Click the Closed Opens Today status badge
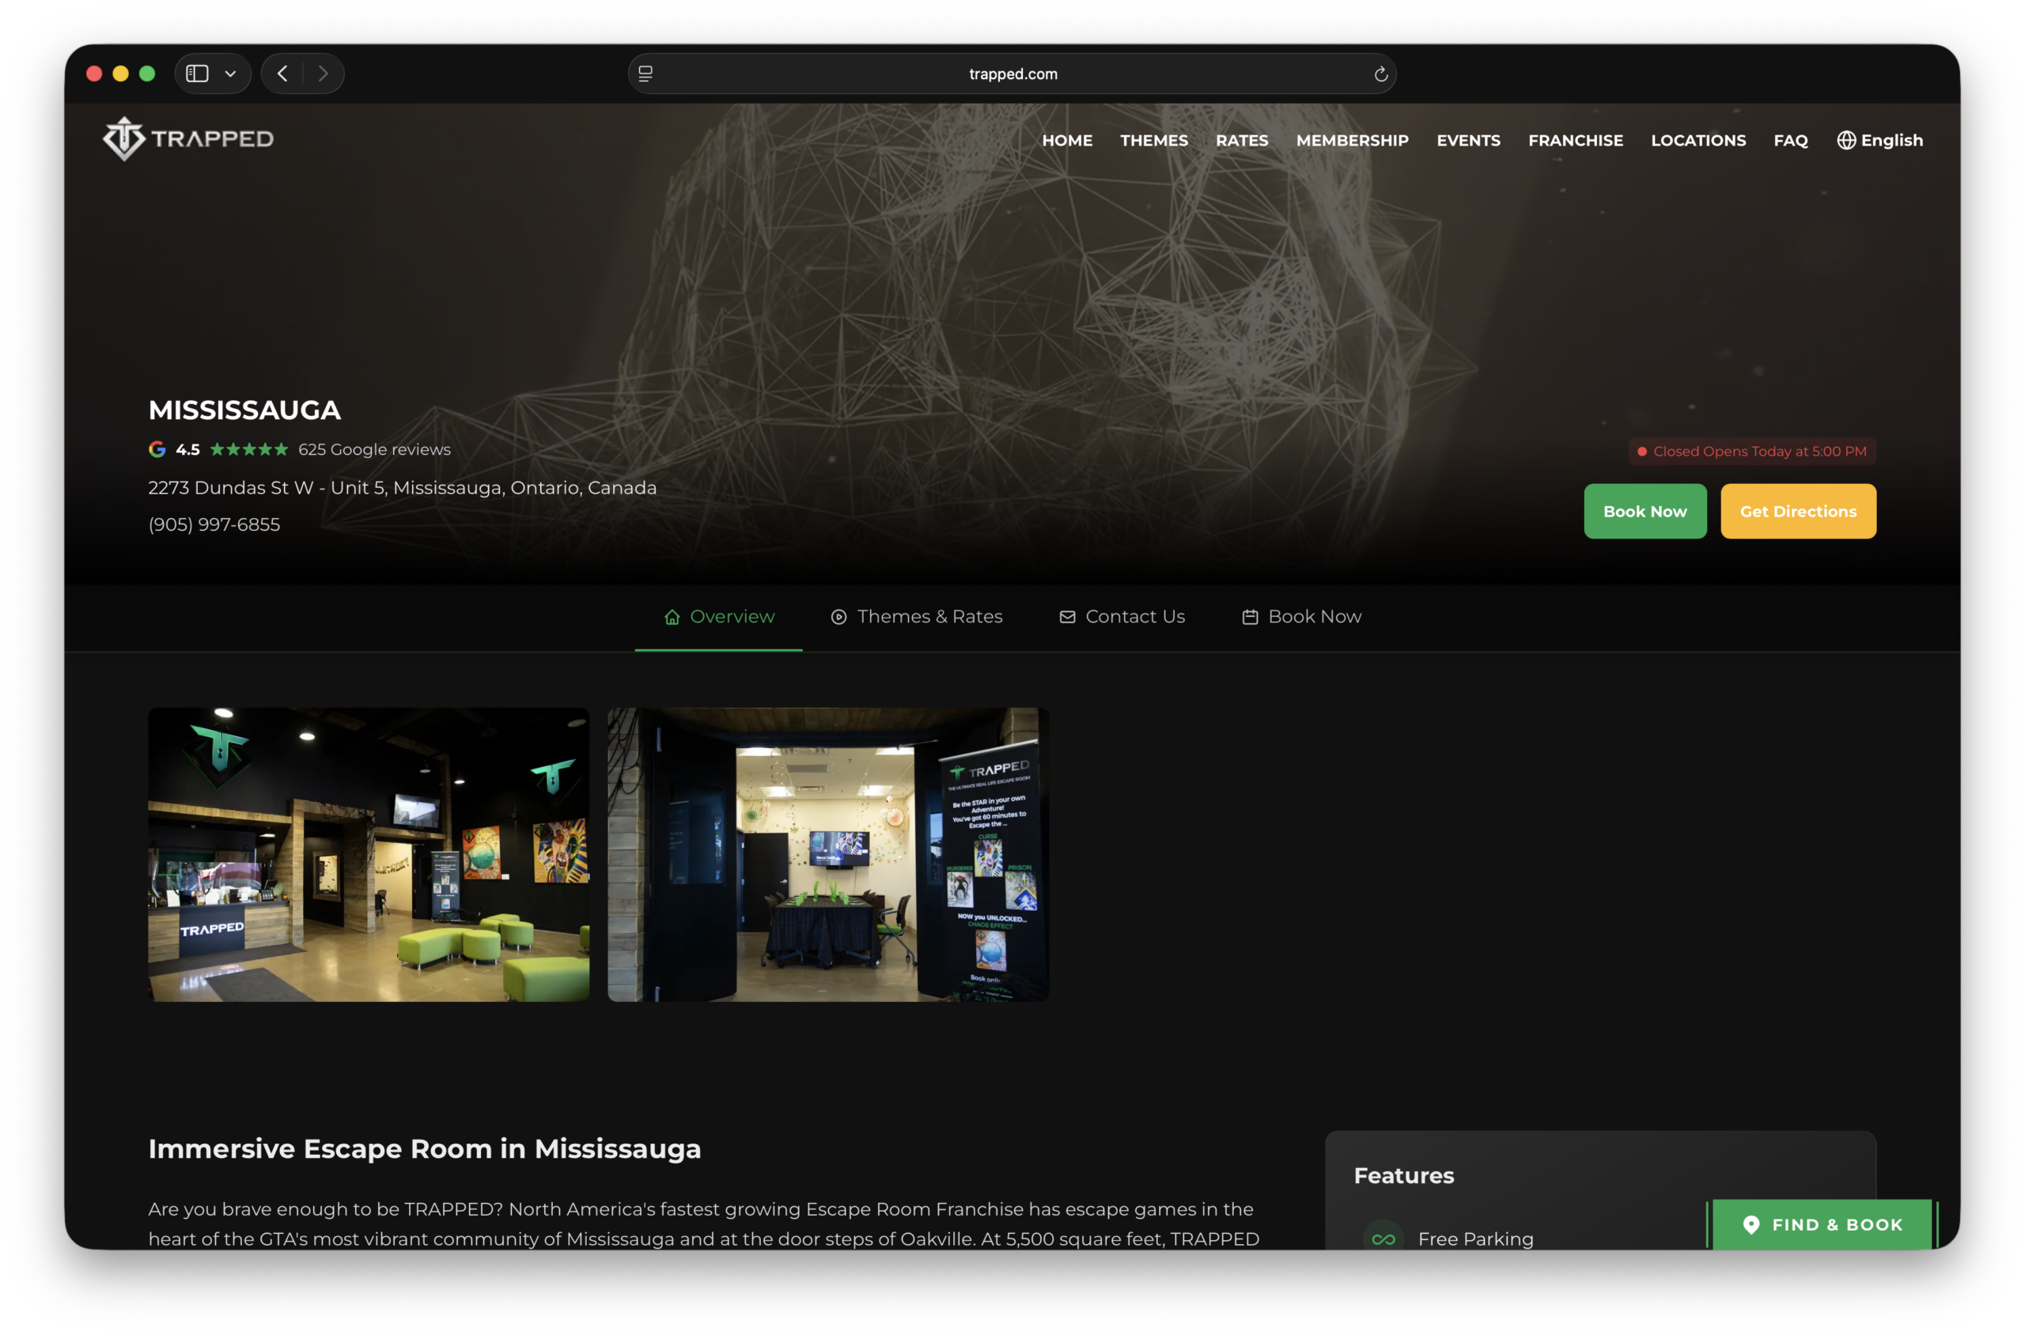2025x1335 pixels. 1751,452
